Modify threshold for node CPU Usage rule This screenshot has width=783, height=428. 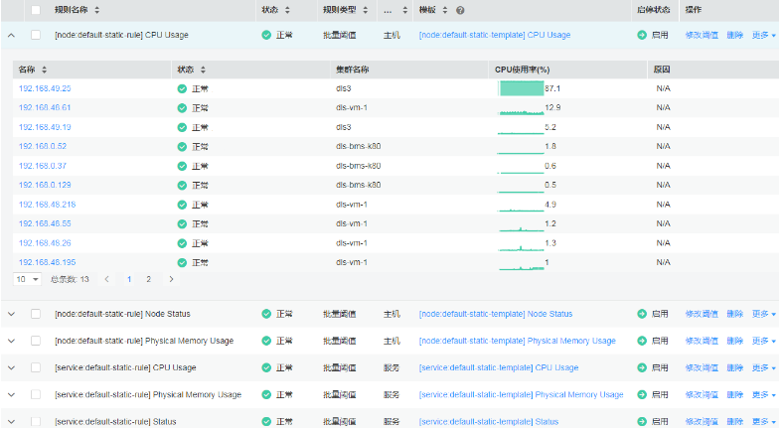coord(702,35)
